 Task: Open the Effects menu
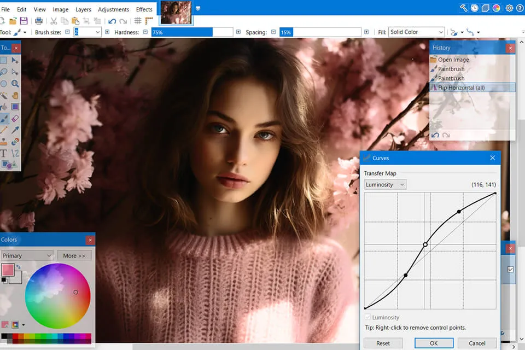(x=144, y=9)
